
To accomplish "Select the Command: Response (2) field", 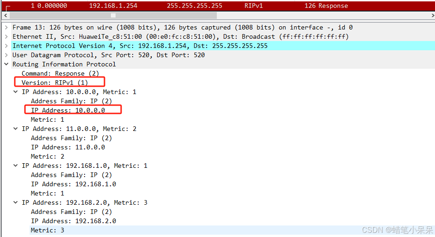I will 60,73.
